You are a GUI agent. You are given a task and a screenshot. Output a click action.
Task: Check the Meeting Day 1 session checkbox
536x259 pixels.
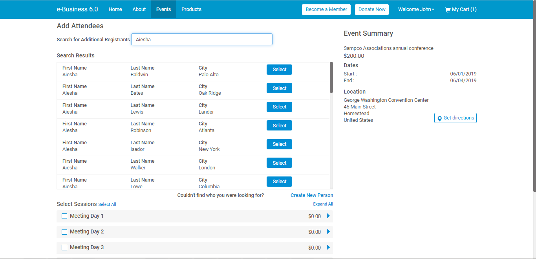pos(64,216)
